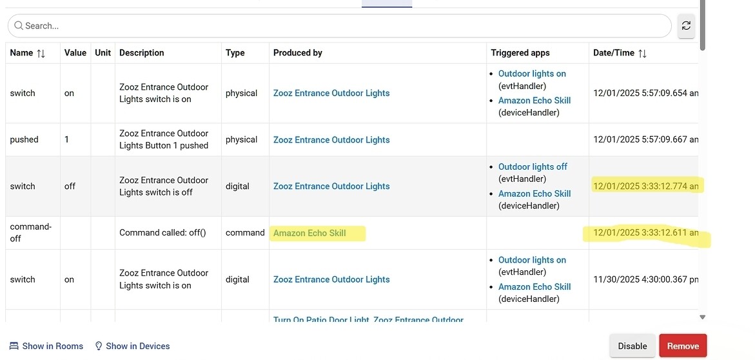
Task: Click the magnifier icon in search box
Action: [x=19, y=26]
